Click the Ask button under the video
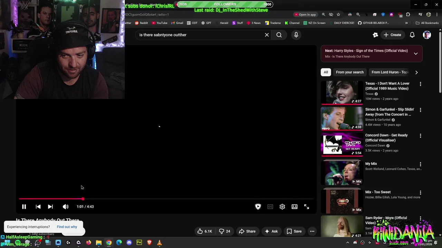This screenshot has width=442, height=248. tap(271, 231)
